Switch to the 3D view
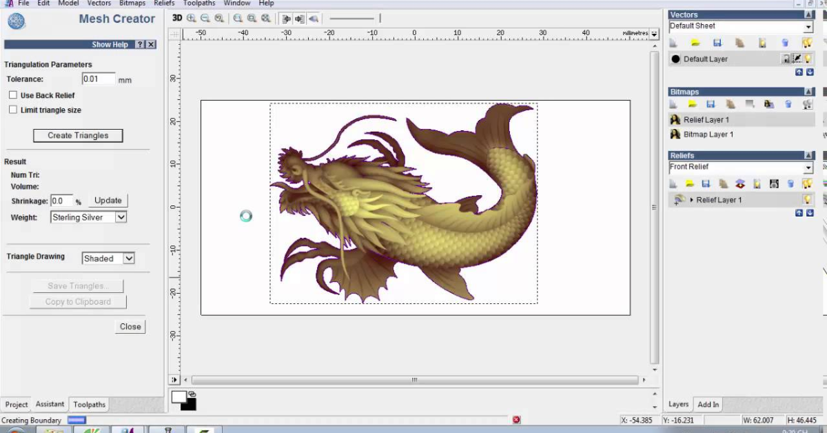 177,18
